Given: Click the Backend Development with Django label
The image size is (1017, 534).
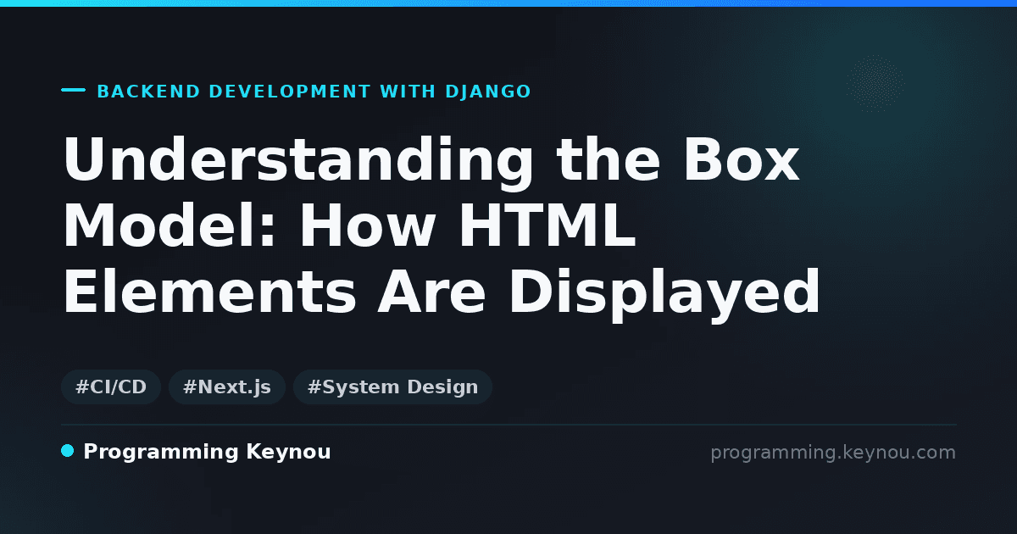Looking at the screenshot, I should tap(314, 92).
